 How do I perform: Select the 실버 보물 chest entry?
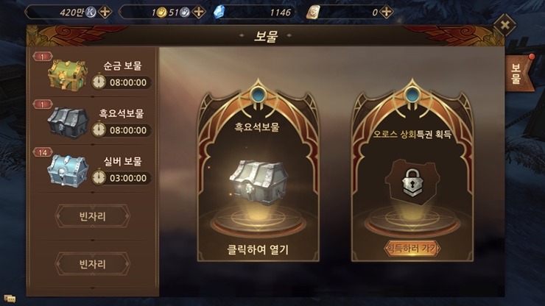93,169
